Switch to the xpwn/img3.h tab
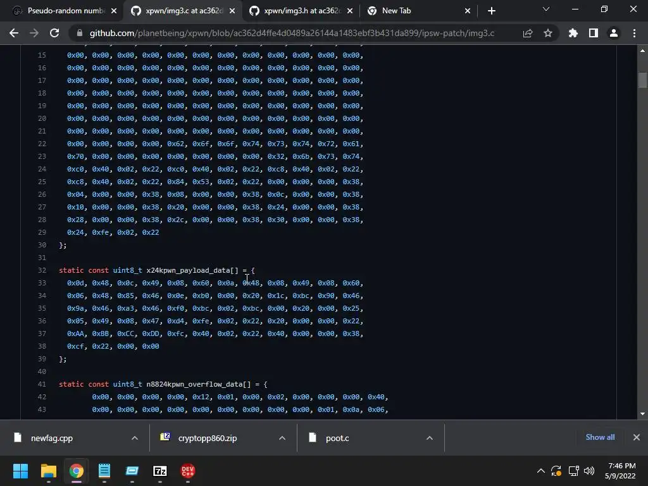Image resolution: width=648 pixels, height=486 pixels. pyautogui.click(x=302, y=11)
